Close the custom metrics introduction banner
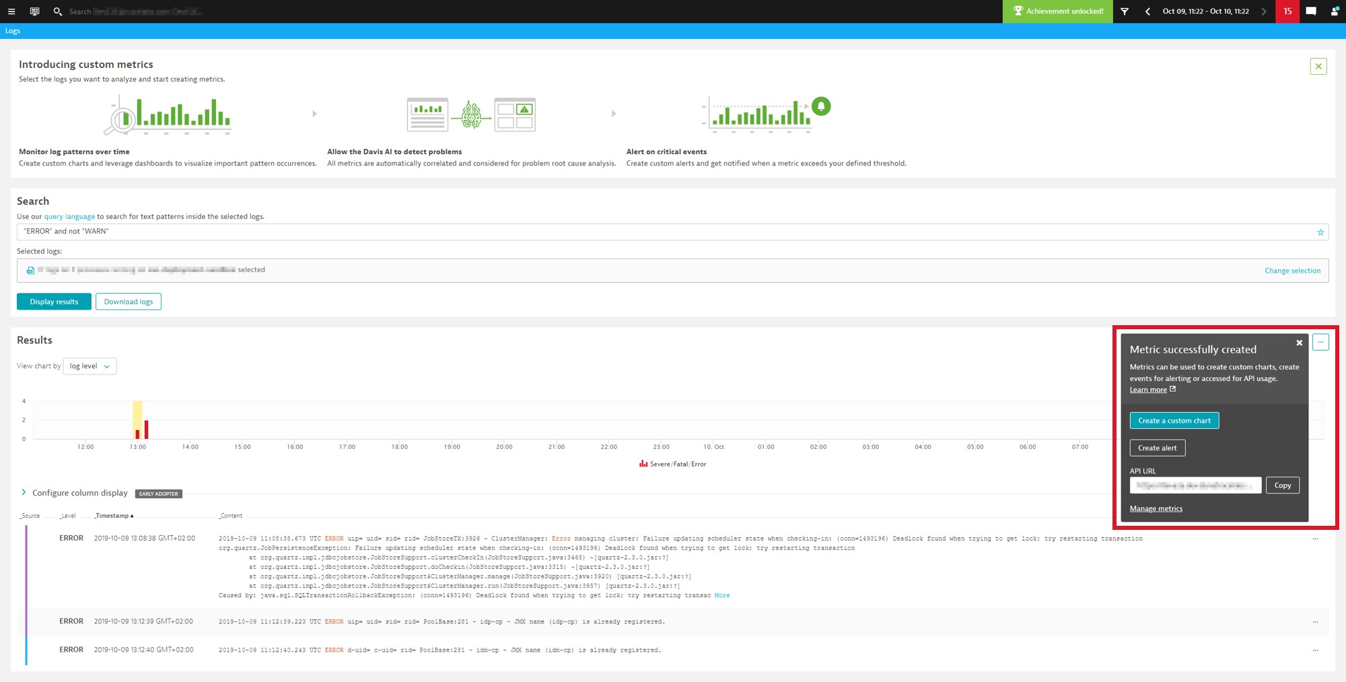This screenshot has width=1346, height=682. click(1318, 66)
